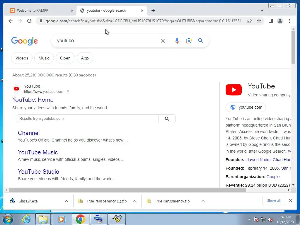Screen dimensions: 300x225
Task: Close the Welcome to XAMPP tab
Action: (x=72, y=11)
